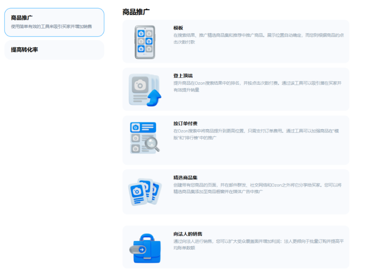Open the 向法人的销售 tool title
This screenshot has height=277, width=365.
coord(188,234)
